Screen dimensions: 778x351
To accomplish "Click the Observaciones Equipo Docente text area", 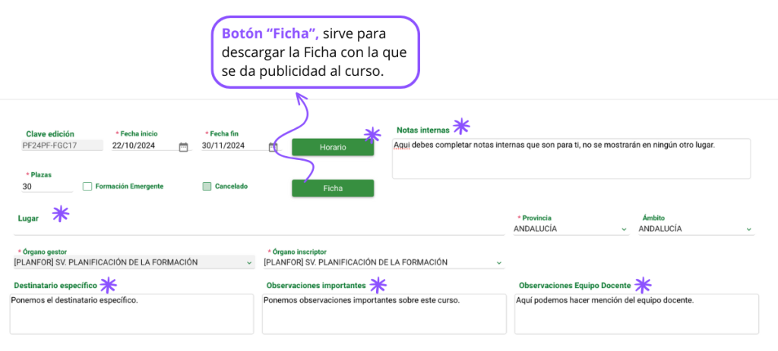I will [x=637, y=314].
